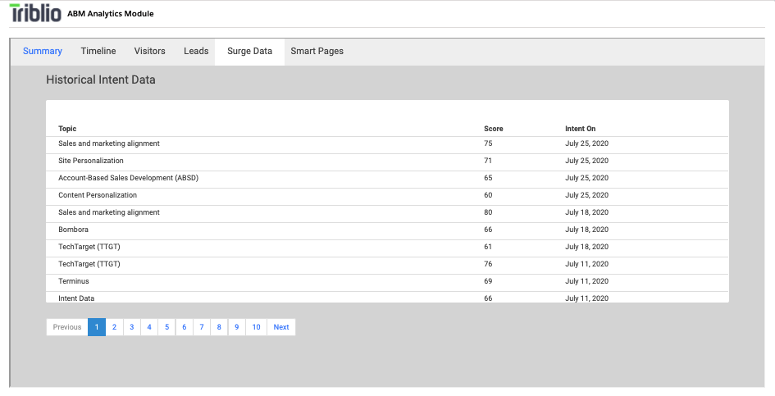Select the Terminus topic row

[387, 281]
